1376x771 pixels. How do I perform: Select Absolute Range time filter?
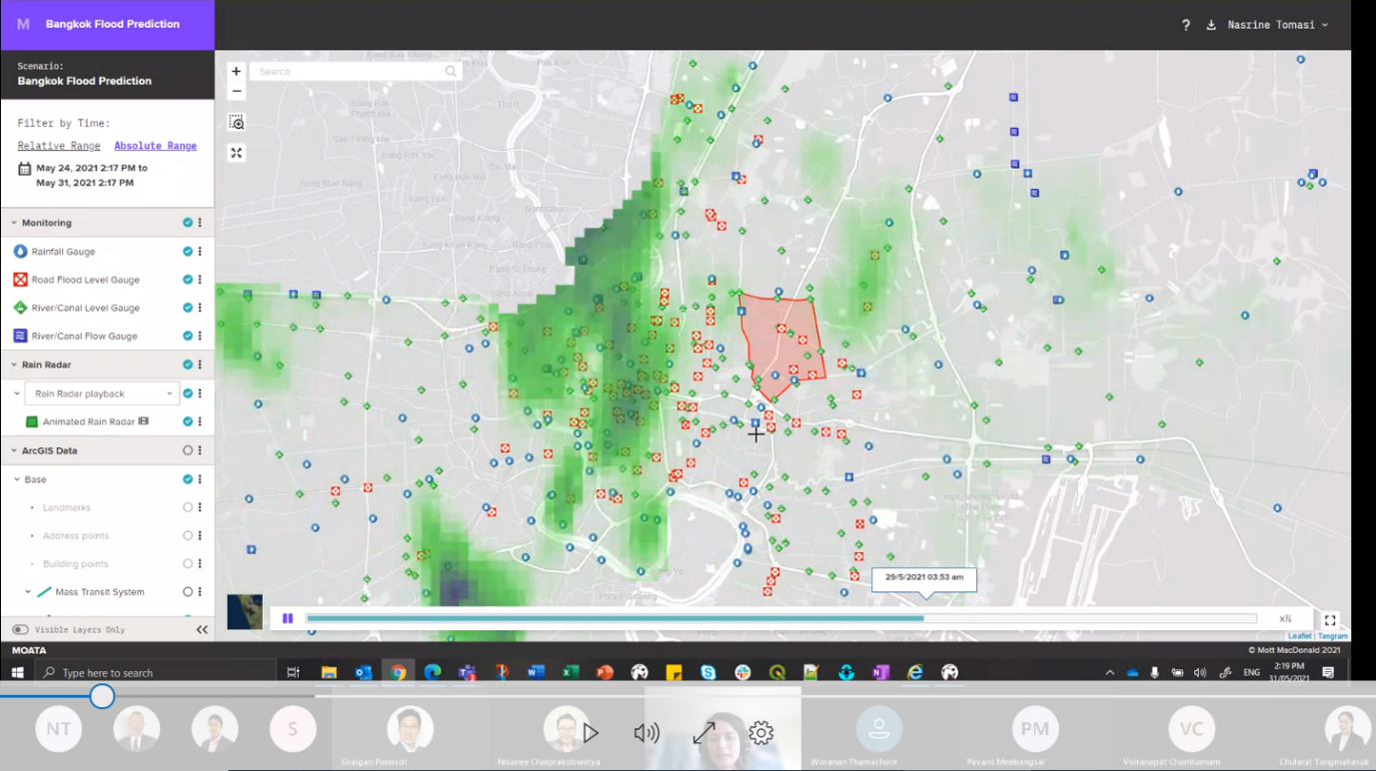(x=155, y=146)
